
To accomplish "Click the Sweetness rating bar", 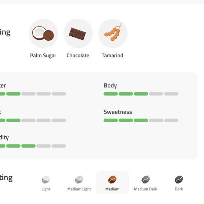I will tap(141, 120).
